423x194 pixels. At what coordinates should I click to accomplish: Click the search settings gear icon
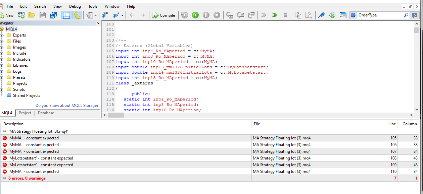click(x=353, y=15)
